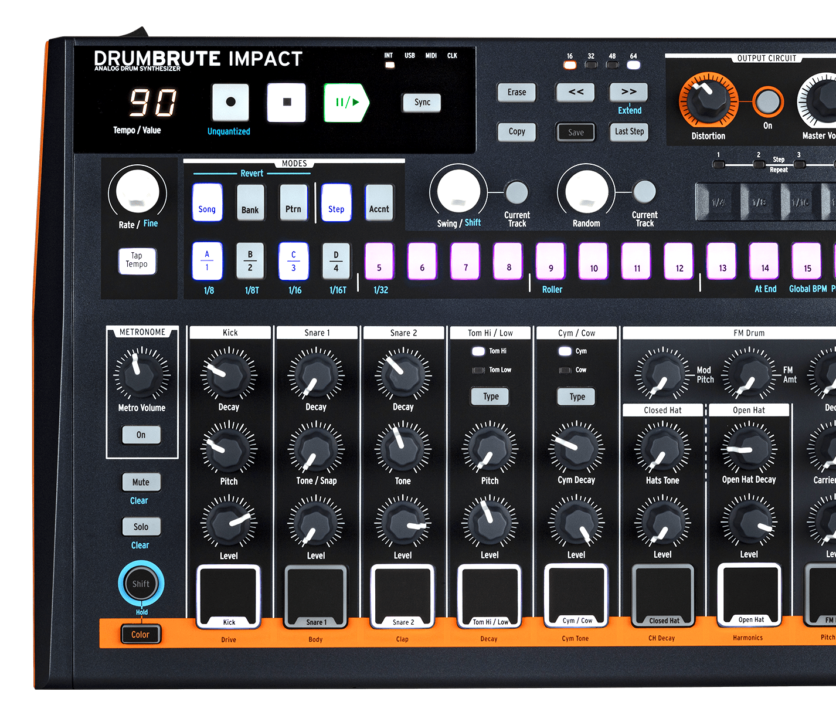Hit the Closed Hat pad
Image resolution: width=836 pixels, height=725 pixels.
663,595
